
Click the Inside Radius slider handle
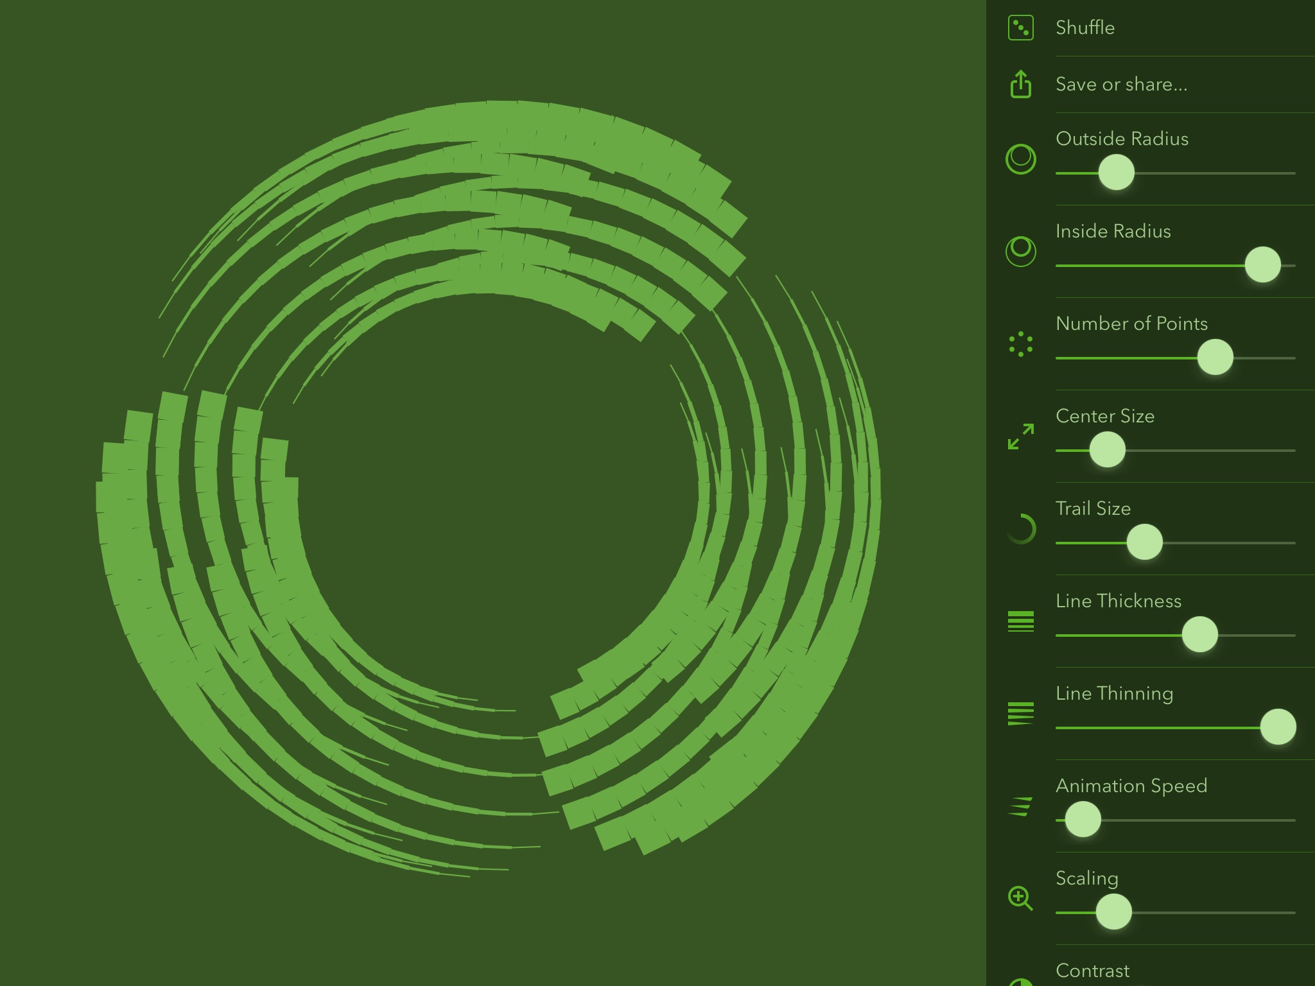click(x=1262, y=264)
